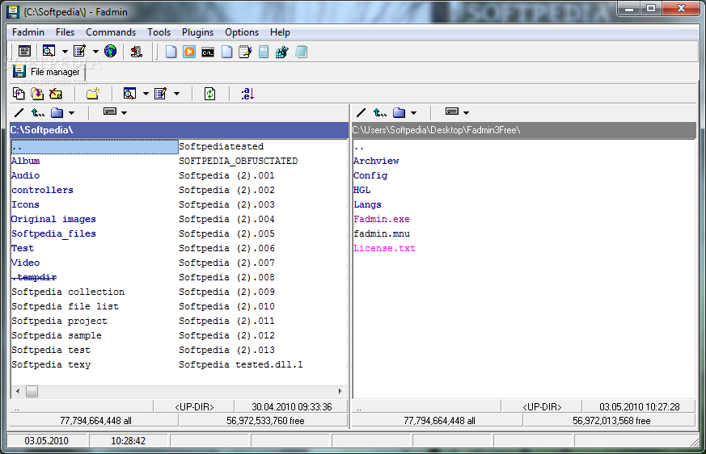Expand dropdown next to edit icon in top toolbar
Screen dimensions: 706x454
click(x=95, y=52)
